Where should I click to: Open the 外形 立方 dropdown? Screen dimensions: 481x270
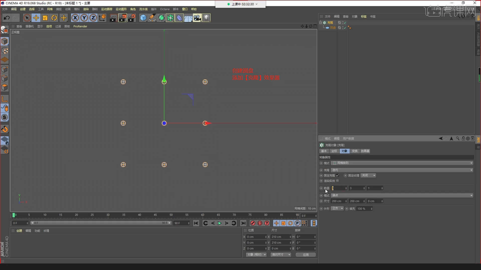coord(337,208)
